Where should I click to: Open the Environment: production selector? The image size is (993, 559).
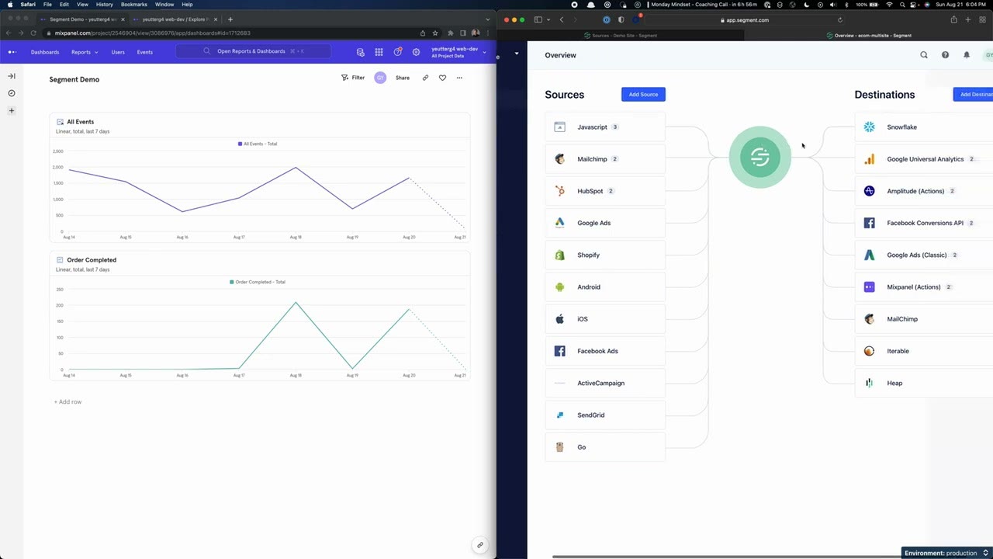(946, 553)
